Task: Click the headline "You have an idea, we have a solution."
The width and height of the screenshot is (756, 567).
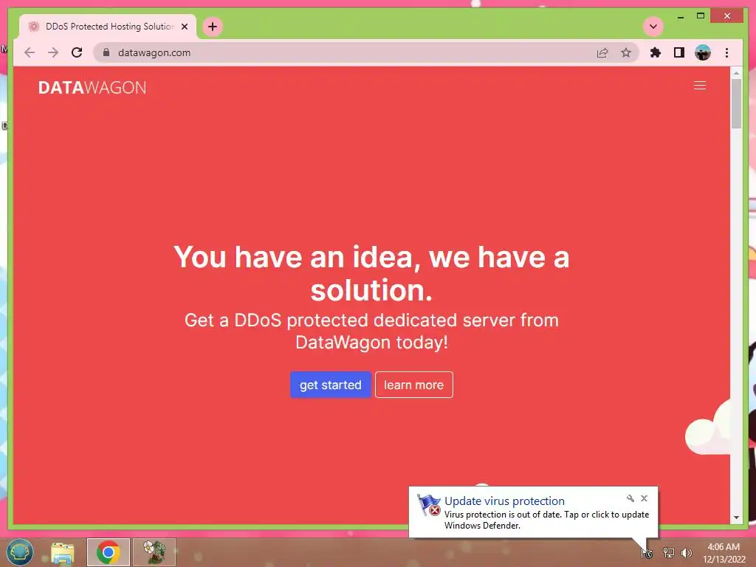Action: (x=371, y=273)
